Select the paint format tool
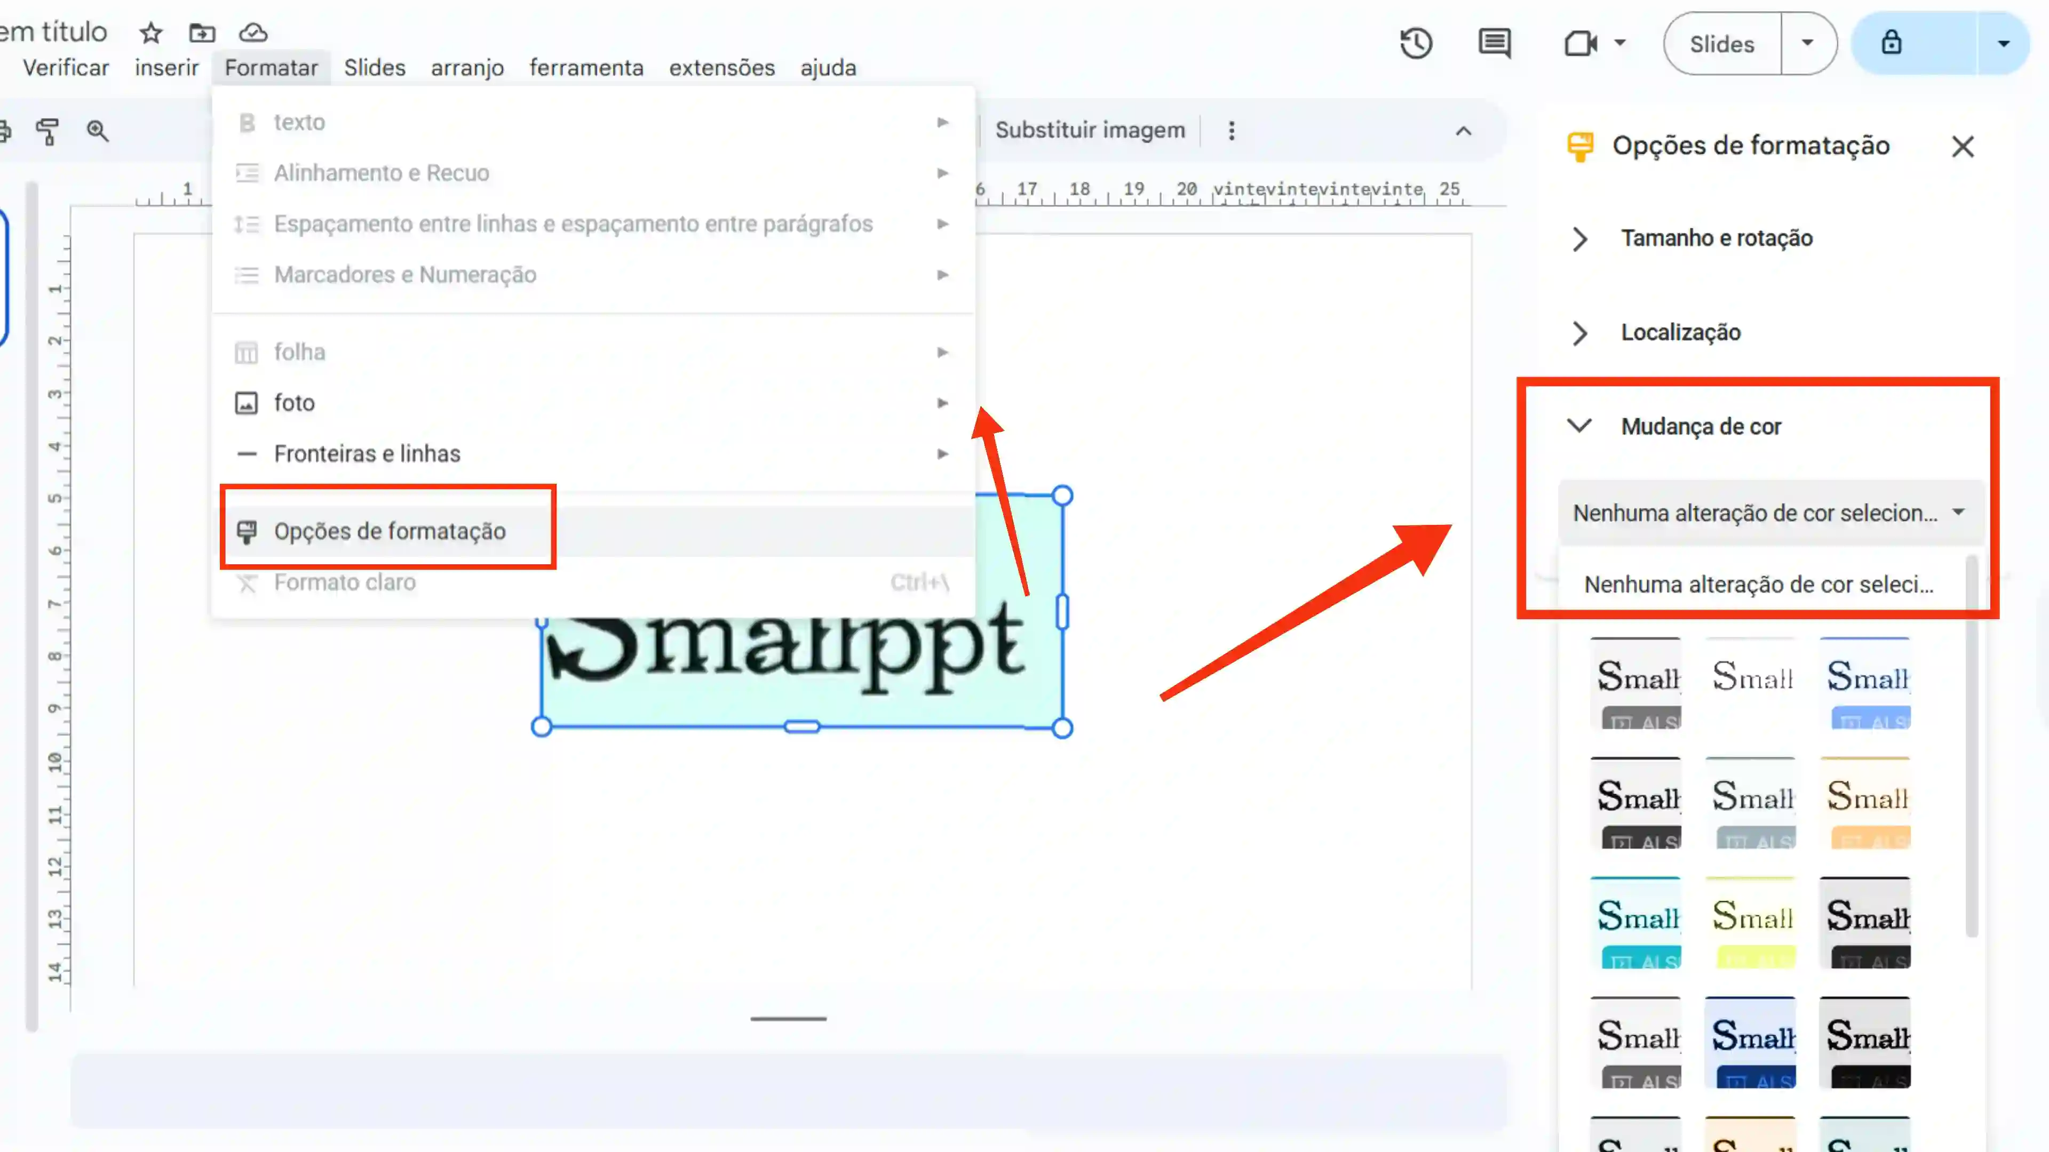Screen dimensions: 2049x1152 47,131
